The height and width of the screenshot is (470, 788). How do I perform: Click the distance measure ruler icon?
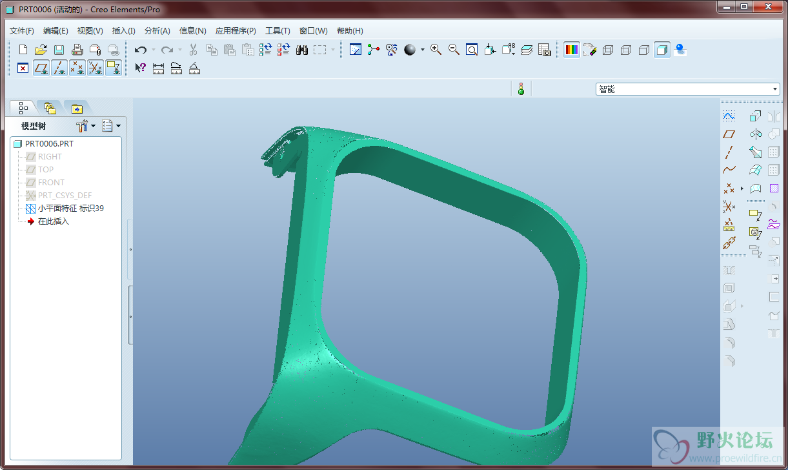(x=159, y=68)
